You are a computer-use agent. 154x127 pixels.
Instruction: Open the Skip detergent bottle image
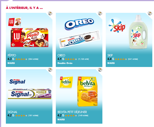coord(138,32)
